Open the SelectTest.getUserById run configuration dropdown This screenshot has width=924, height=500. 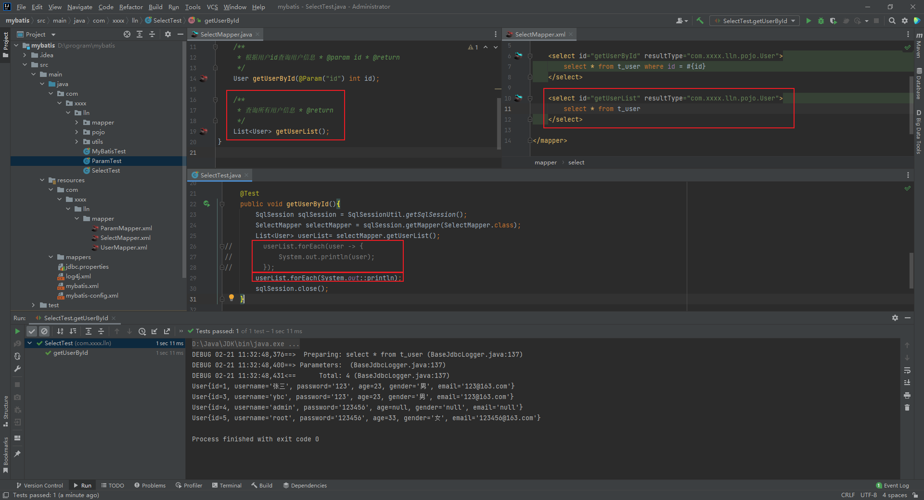pyautogui.click(x=754, y=21)
